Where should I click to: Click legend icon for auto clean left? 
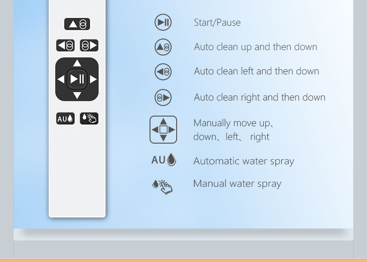pos(163,72)
